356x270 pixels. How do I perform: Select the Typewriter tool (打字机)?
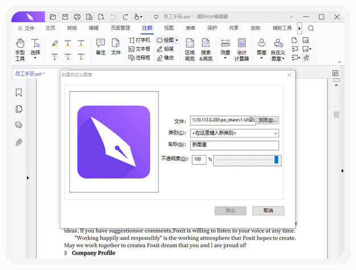(x=139, y=40)
